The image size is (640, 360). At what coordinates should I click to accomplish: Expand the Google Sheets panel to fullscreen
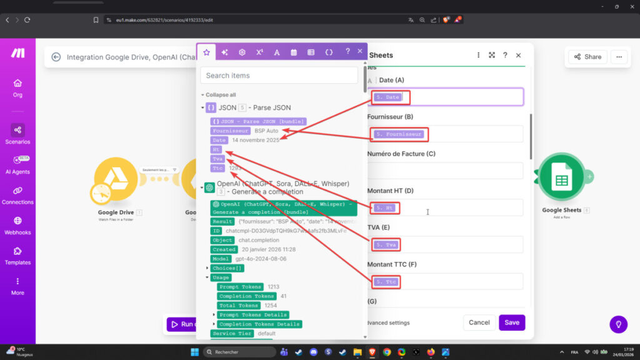[x=492, y=55]
